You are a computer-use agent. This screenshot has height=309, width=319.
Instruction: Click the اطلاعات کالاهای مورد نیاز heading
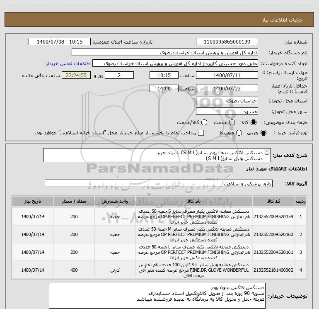(276, 169)
